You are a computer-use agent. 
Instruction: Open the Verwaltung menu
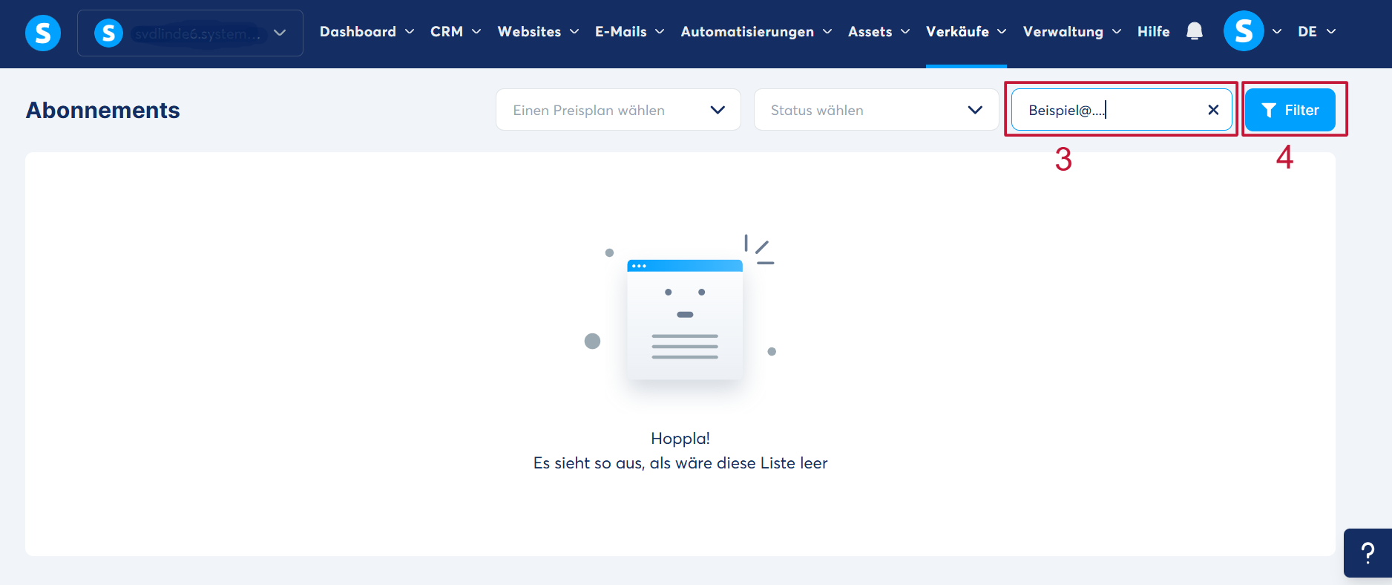pos(1072,32)
